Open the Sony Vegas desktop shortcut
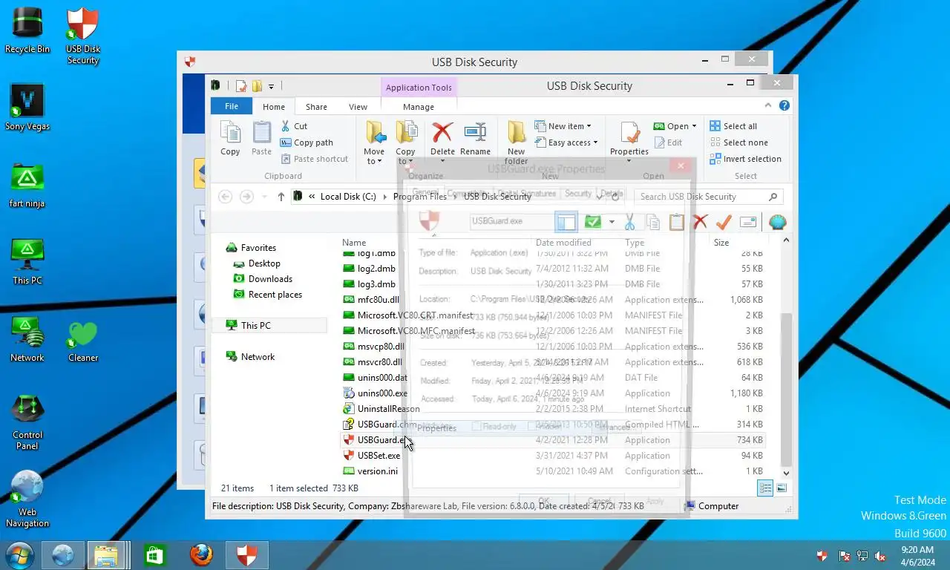Screen dimensions: 950x570 click(x=27, y=108)
